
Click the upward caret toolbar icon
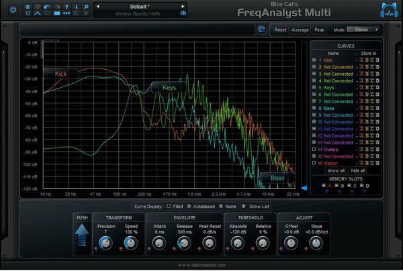pyautogui.click(x=37, y=13)
